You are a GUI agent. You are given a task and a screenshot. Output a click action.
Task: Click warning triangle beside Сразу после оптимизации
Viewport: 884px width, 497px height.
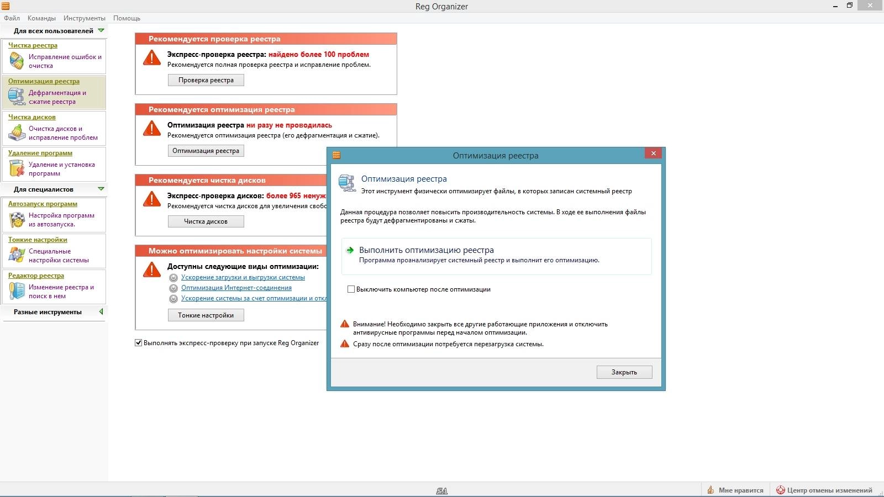point(345,343)
